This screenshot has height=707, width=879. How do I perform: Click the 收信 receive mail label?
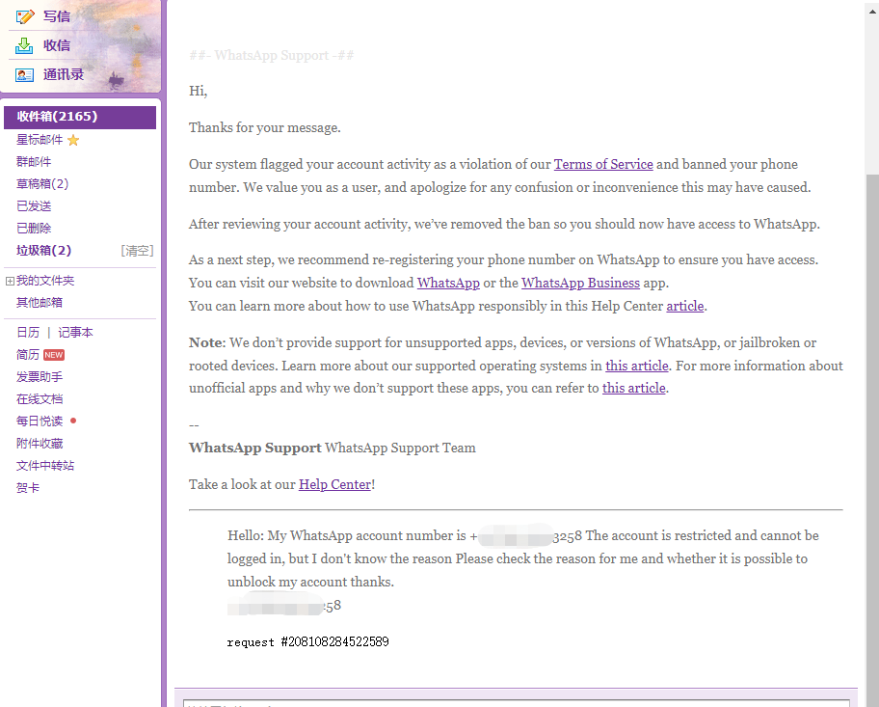[x=57, y=45]
